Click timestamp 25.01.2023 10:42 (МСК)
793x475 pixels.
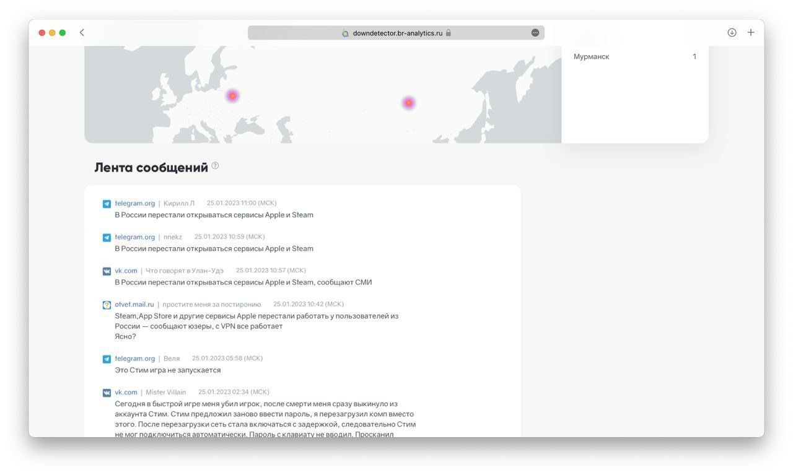pos(309,304)
